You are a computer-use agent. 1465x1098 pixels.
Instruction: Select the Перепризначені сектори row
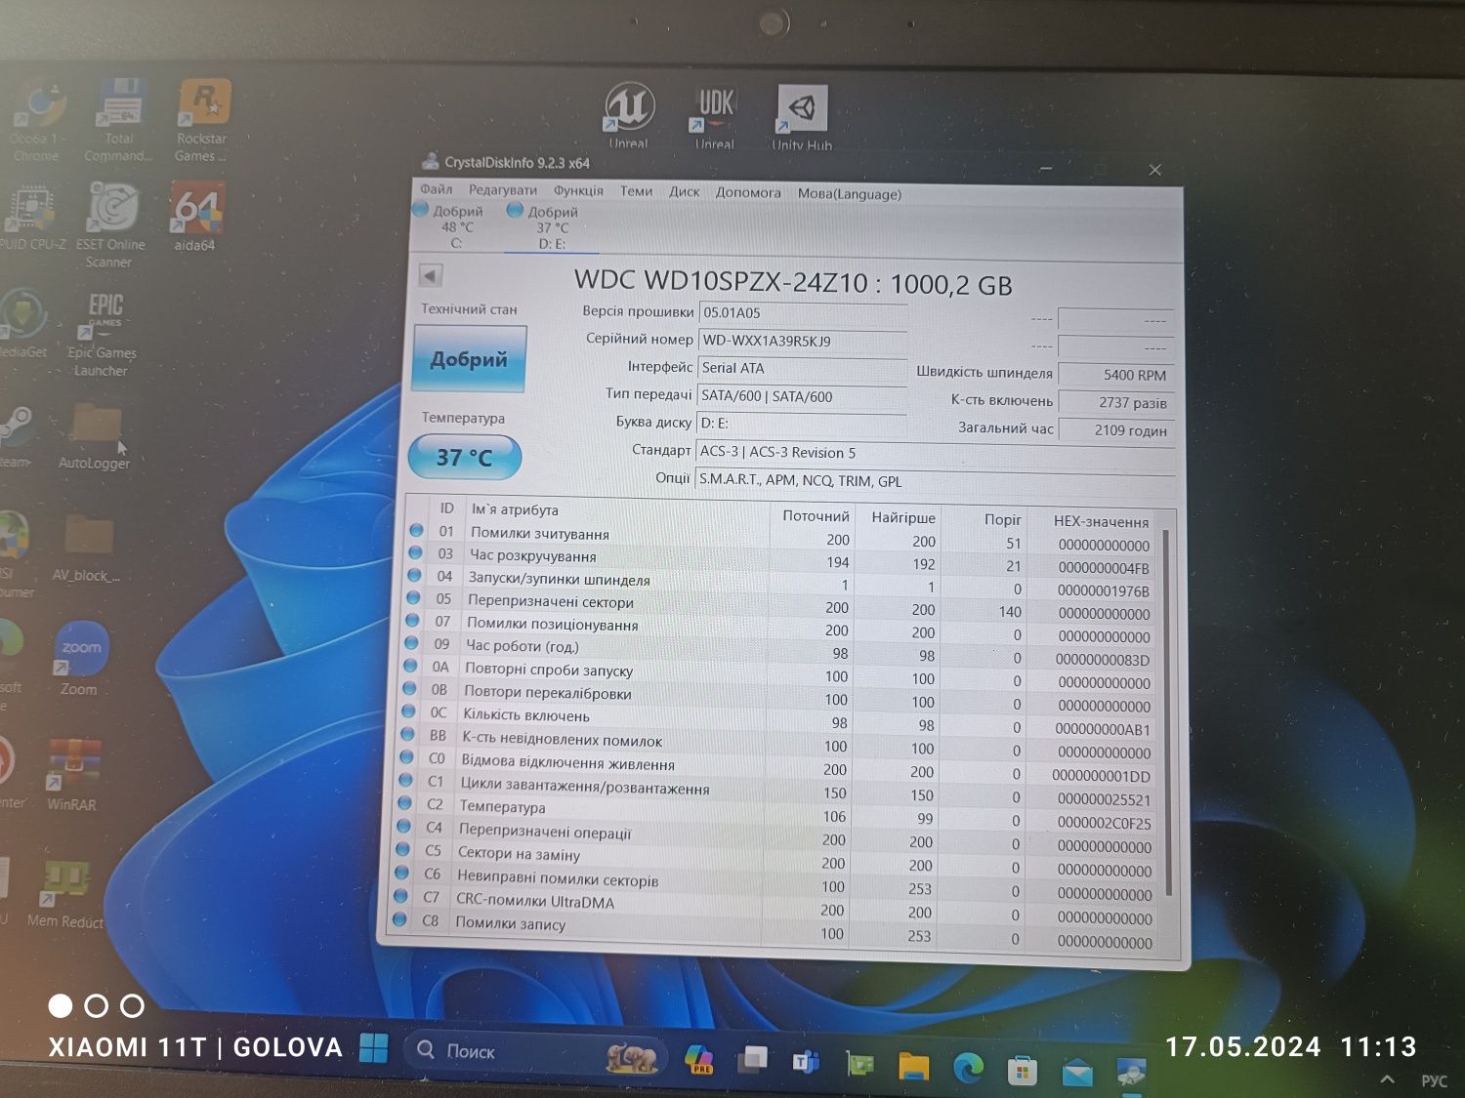778,606
